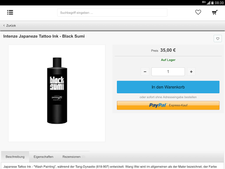Viewport: 225px width, 169px height.
Task: Tap the PayPal logo on express button
Action: pyautogui.click(x=158, y=105)
